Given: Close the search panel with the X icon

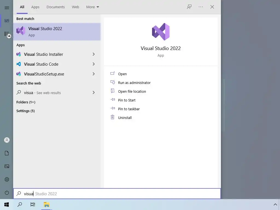Looking at the screenshot, I should (212, 7).
